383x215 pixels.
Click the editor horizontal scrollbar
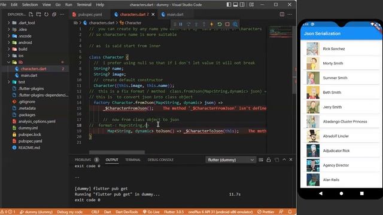click(x=117, y=152)
